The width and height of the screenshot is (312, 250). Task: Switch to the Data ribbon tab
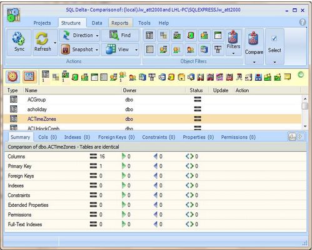[97, 23]
